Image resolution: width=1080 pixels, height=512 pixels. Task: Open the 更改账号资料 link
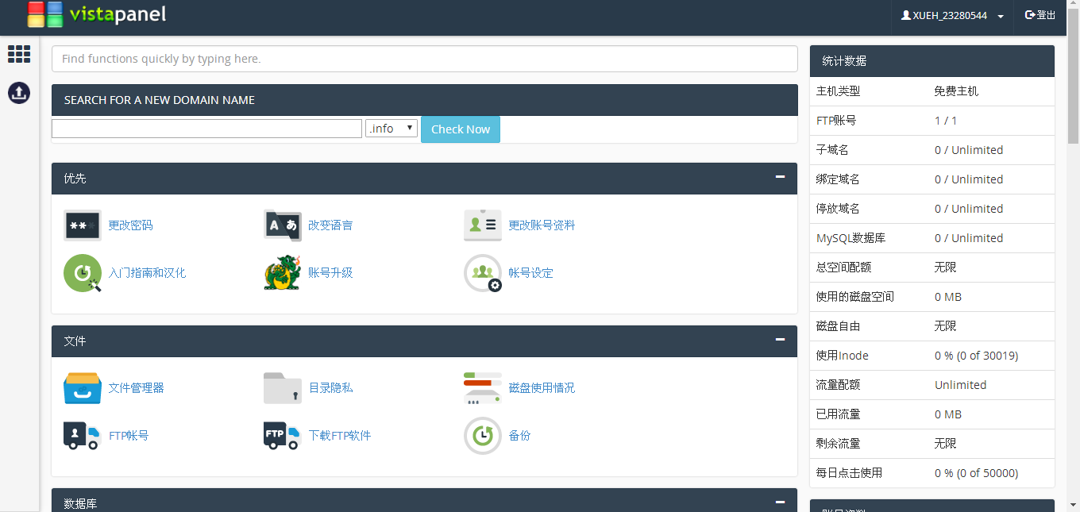[x=542, y=225]
